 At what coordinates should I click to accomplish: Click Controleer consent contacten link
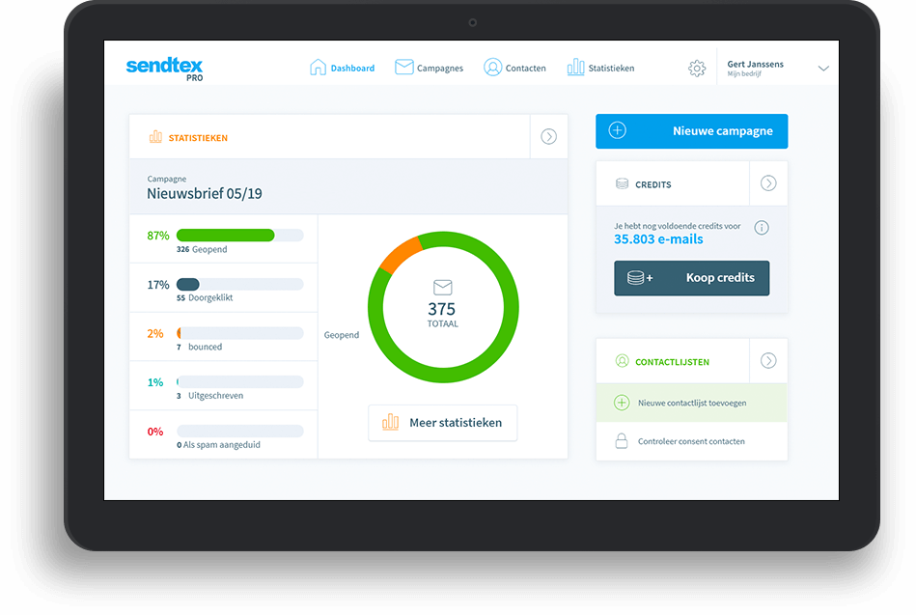[692, 441]
